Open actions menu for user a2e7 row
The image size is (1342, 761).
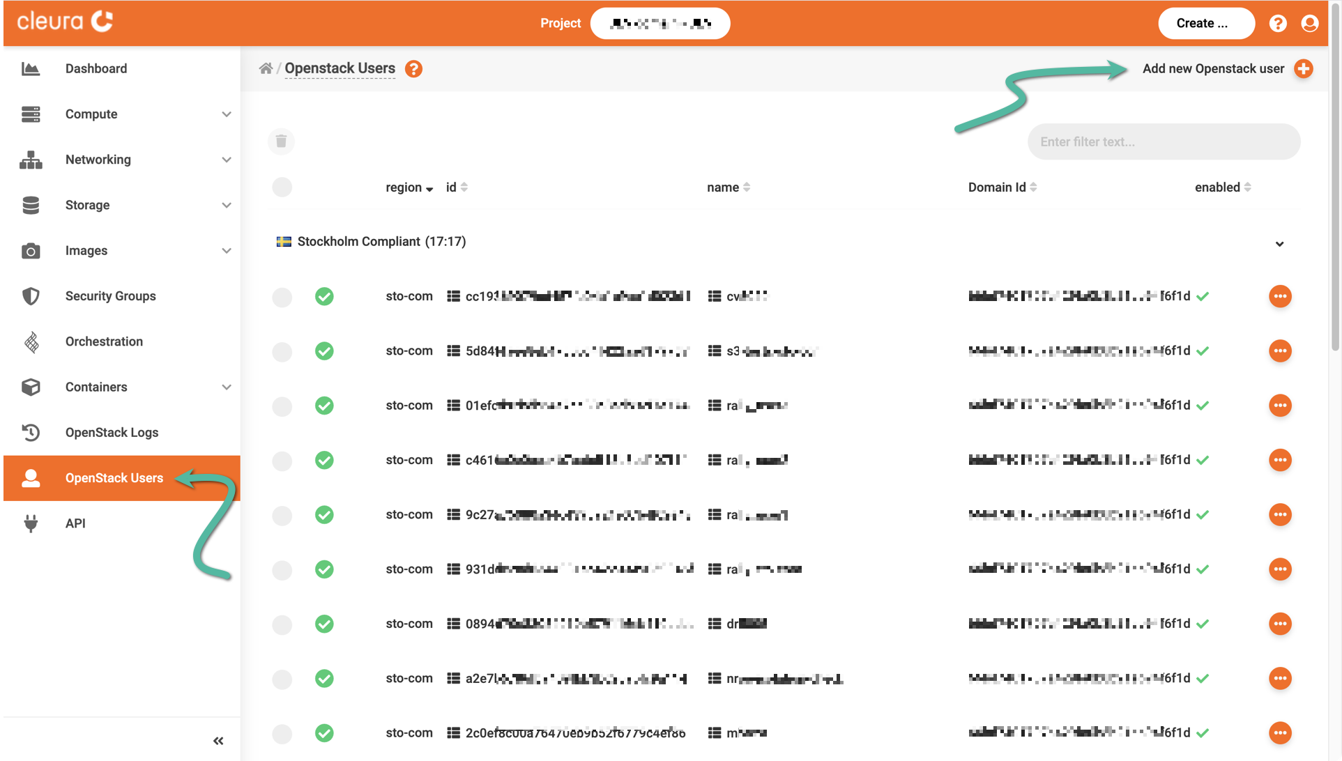pos(1280,678)
